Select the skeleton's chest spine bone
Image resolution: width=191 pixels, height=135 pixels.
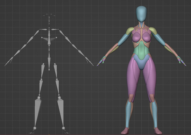tap(49, 40)
